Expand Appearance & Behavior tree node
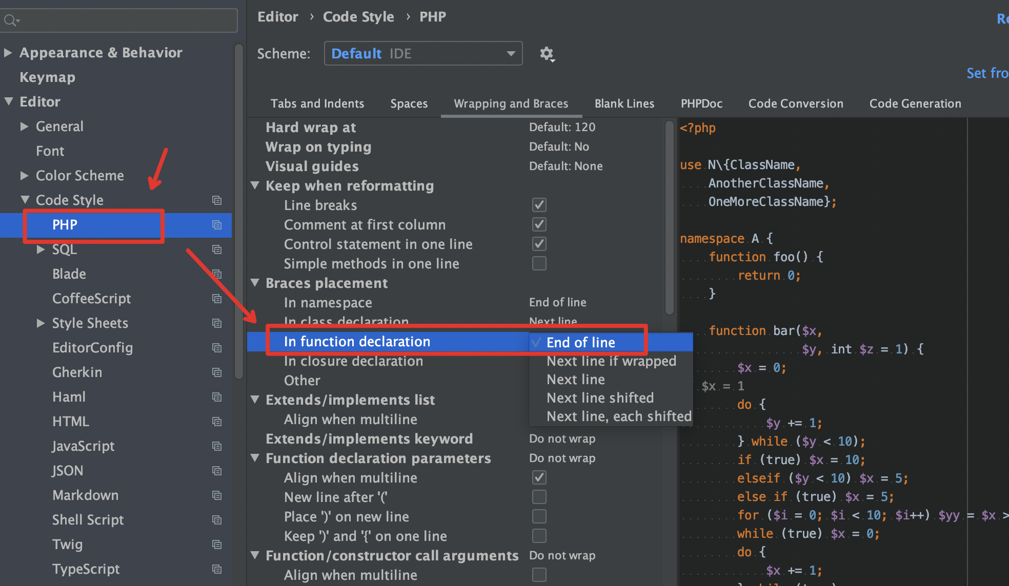Image resolution: width=1009 pixels, height=586 pixels. (8, 53)
